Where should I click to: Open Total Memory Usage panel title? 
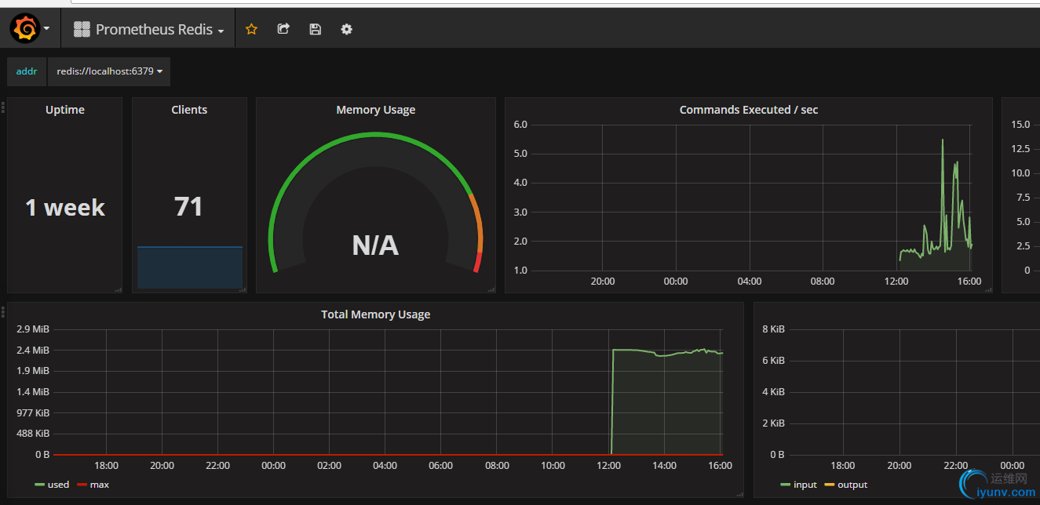(x=376, y=314)
